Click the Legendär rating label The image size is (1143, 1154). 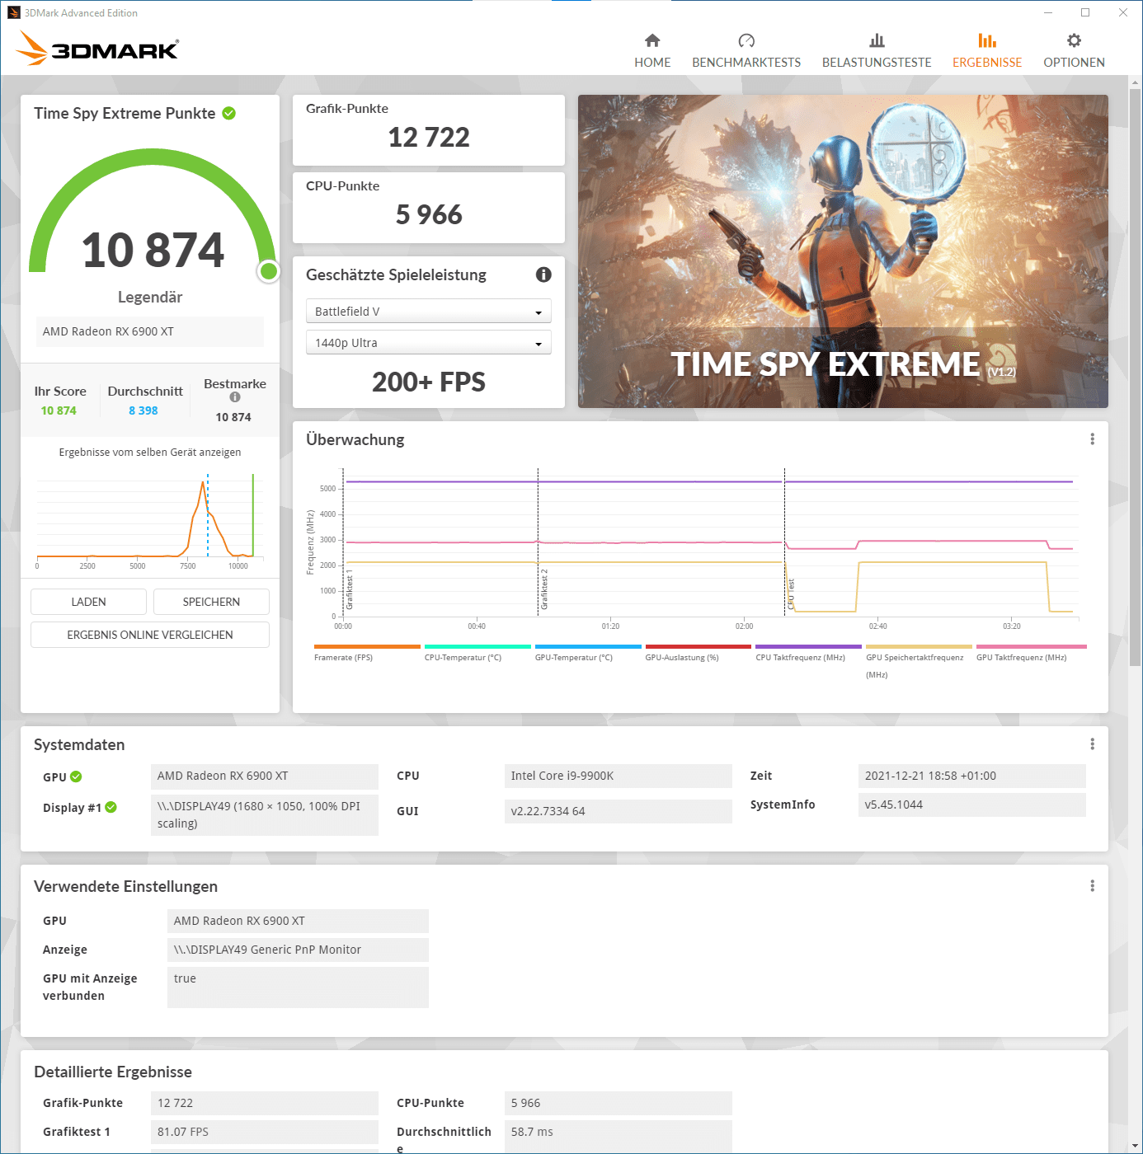150,297
